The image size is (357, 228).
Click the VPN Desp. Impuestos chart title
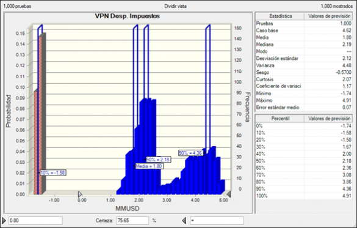coord(127,16)
